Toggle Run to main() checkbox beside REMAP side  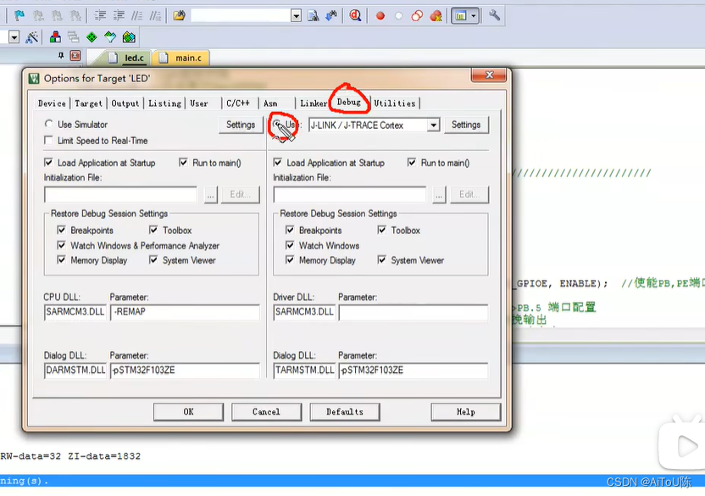coord(183,162)
